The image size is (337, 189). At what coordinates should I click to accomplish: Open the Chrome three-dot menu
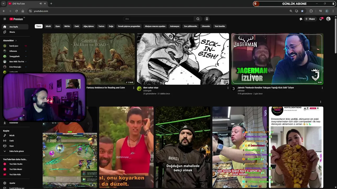333,11
